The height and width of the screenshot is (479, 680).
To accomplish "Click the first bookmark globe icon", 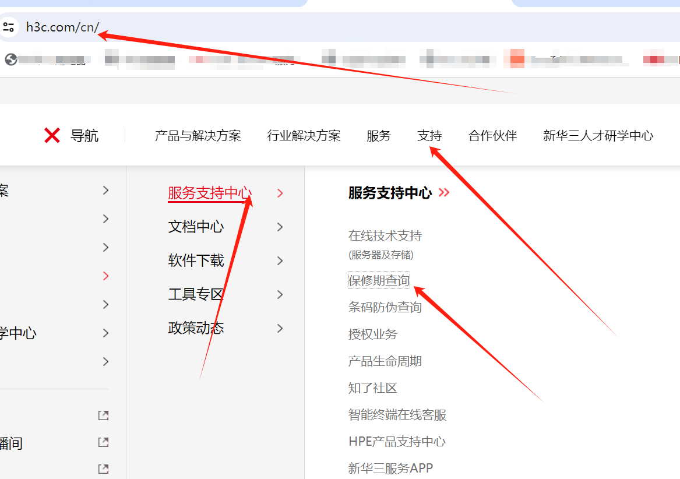I will (x=11, y=59).
